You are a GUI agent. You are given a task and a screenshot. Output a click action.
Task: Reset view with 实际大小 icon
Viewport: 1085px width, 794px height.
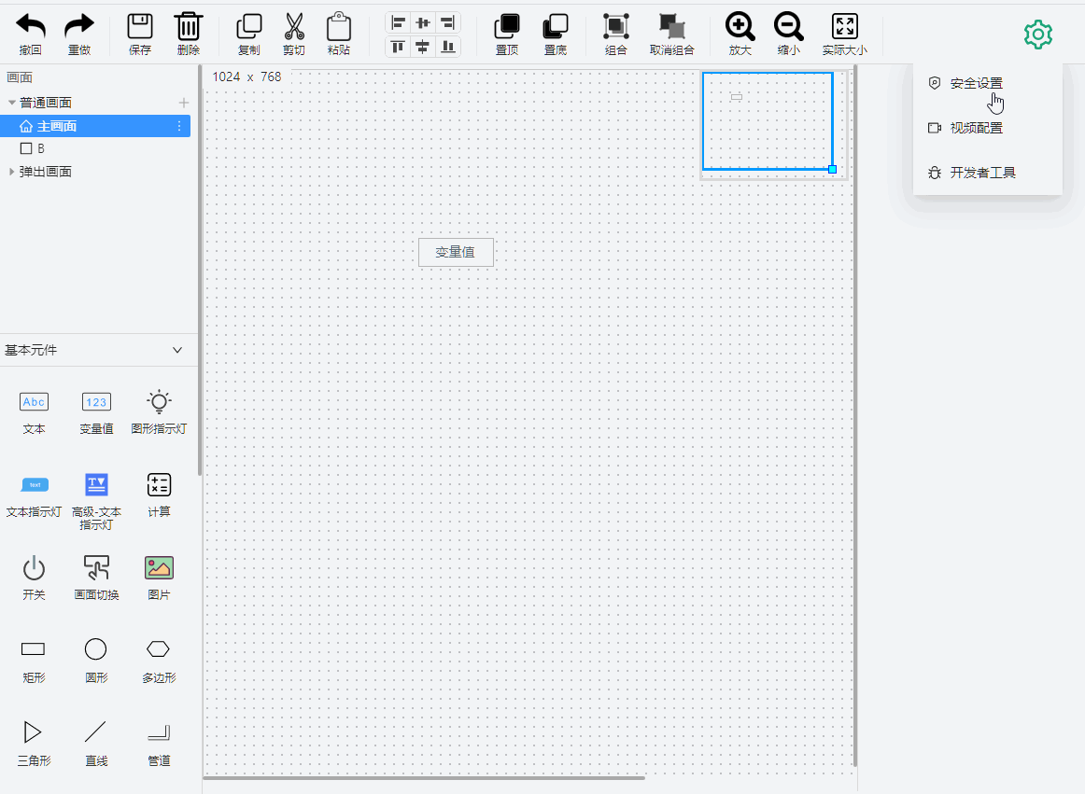coord(844,27)
